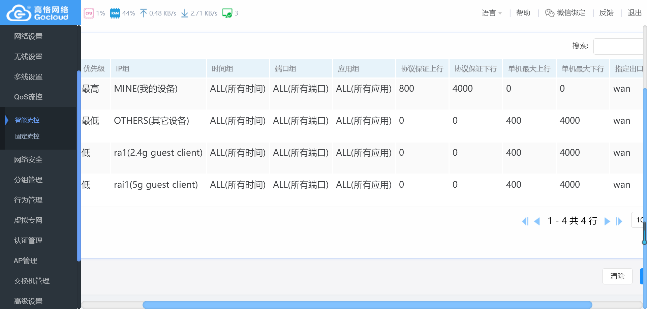647x309 pixels.
Task: Click the upload speed arrow icon
Action: [144, 13]
